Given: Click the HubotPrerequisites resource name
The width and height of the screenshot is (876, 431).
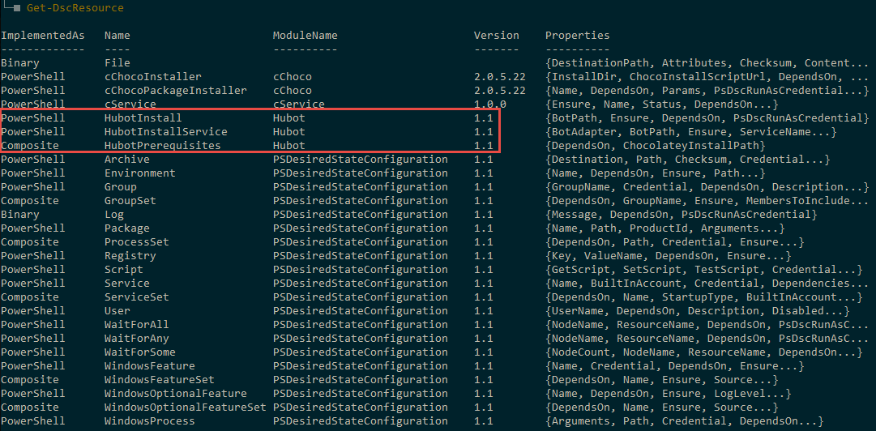Looking at the screenshot, I should click(162, 146).
